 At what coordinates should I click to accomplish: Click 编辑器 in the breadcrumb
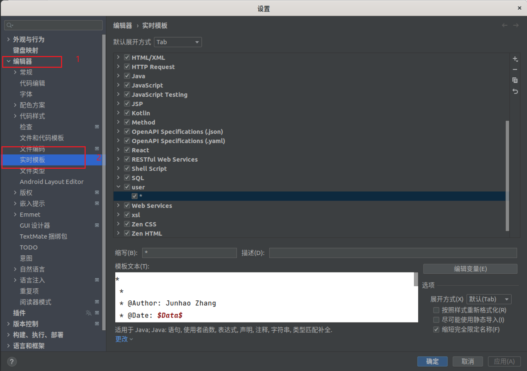122,25
